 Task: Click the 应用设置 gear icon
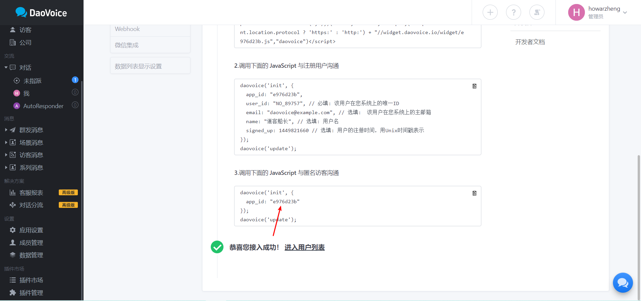[x=13, y=230]
